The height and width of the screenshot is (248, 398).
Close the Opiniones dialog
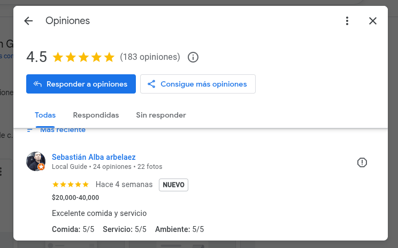[373, 21]
